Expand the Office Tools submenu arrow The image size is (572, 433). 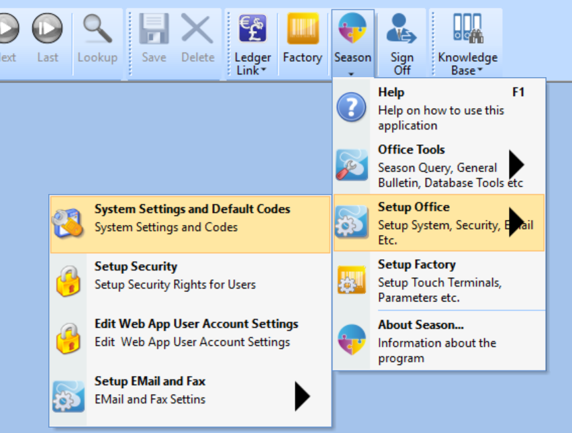tap(516, 164)
